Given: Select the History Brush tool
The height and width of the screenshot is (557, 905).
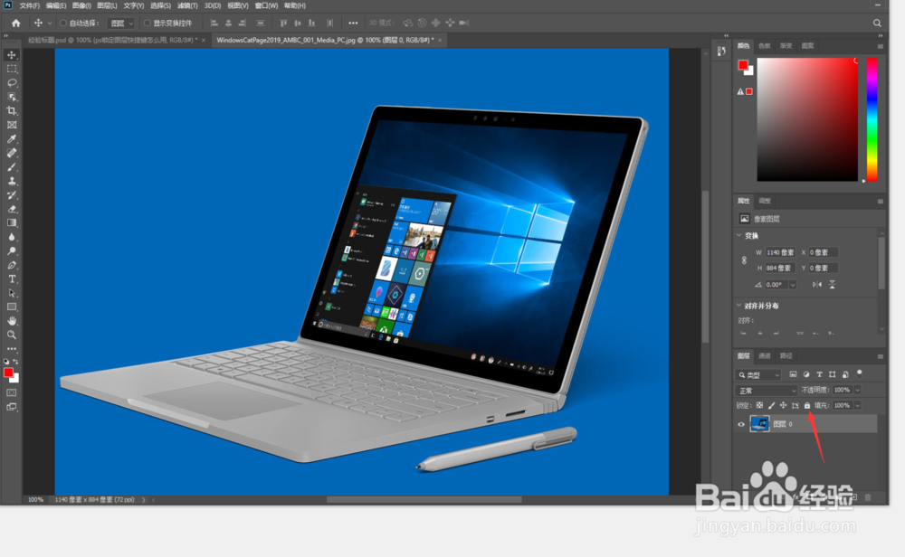Looking at the screenshot, I should (x=12, y=195).
